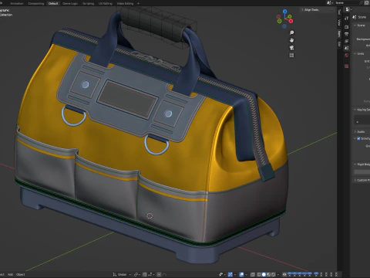The width and height of the screenshot is (370, 278).
Task: Select wireframe viewport shading
Action: click(259, 274)
